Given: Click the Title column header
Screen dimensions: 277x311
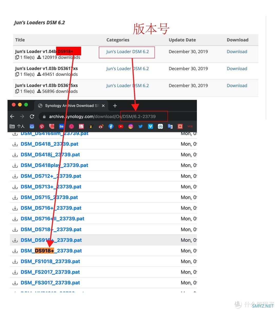Looking at the screenshot, I should click(20, 40).
